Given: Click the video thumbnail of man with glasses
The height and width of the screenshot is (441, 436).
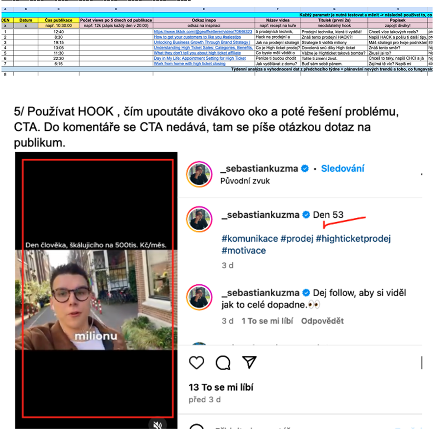Looking at the screenshot, I should 97,300.
